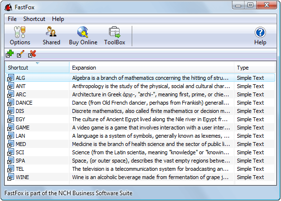Click the 'Discrete mathematics' expansion text
The image size is (281, 201).
[x=151, y=111]
